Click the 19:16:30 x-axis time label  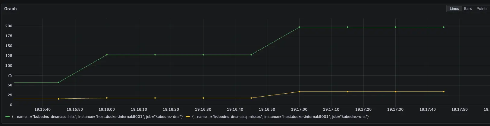pyautogui.click(x=203, y=109)
